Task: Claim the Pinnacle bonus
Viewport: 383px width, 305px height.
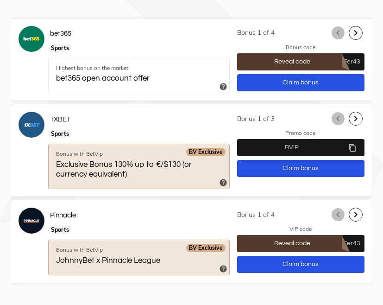Action: click(x=301, y=264)
